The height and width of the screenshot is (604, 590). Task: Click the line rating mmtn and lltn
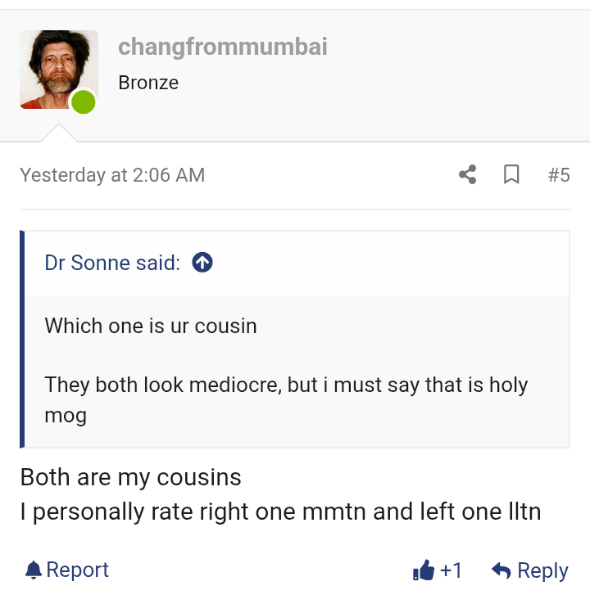point(280,512)
